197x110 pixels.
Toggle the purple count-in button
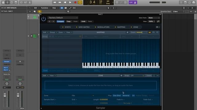tap(131, 2)
